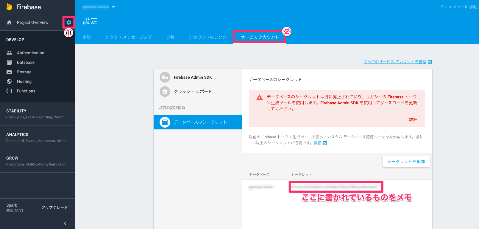479x229 pixels.
Task: Select データベースのシークレット in the list
Action: (x=198, y=122)
